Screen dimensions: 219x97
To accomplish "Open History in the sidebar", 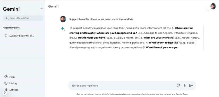I will (x=11, y=83).
